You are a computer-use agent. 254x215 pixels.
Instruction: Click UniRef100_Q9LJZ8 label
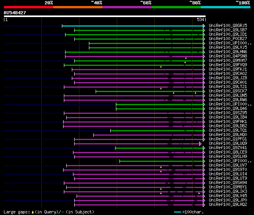pyautogui.click(x=228, y=78)
